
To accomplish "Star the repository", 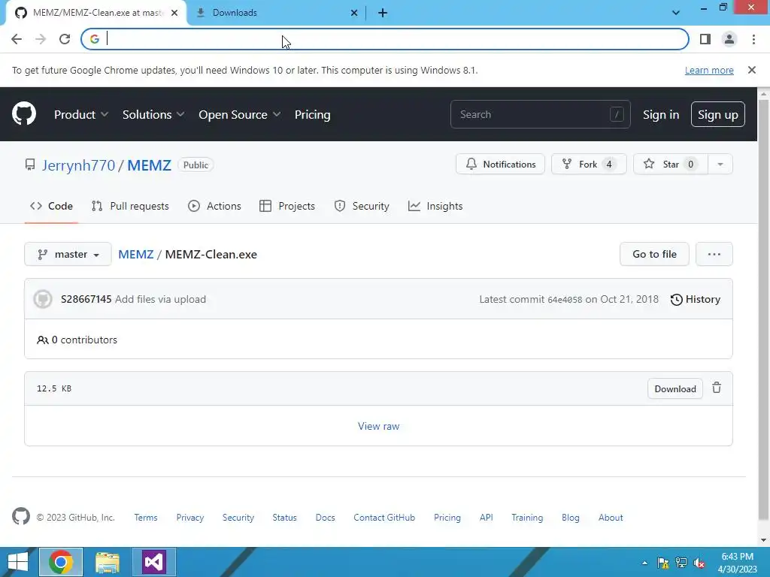I will coord(671,165).
